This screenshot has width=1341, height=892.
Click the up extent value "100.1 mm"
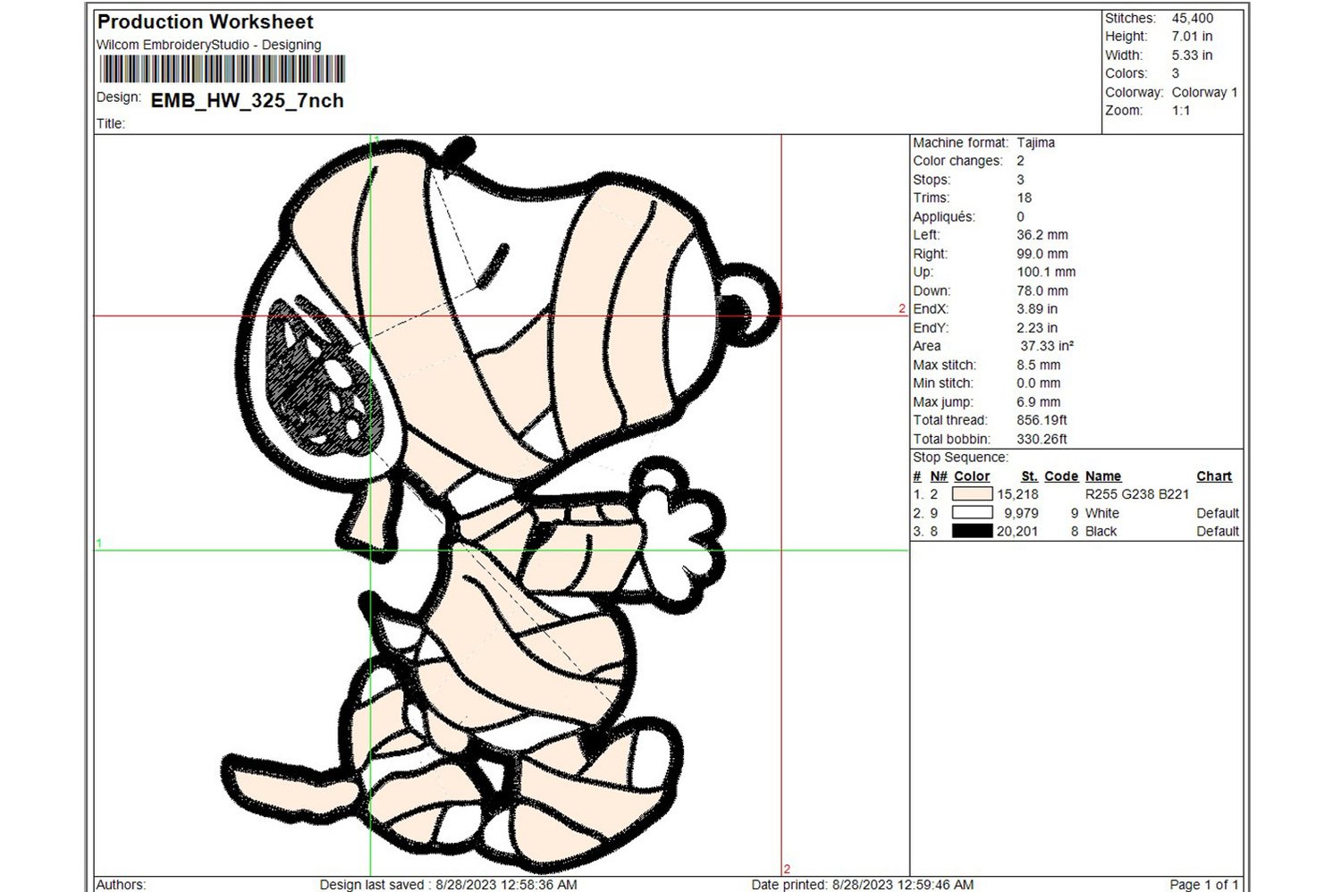tap(1046, 272)
